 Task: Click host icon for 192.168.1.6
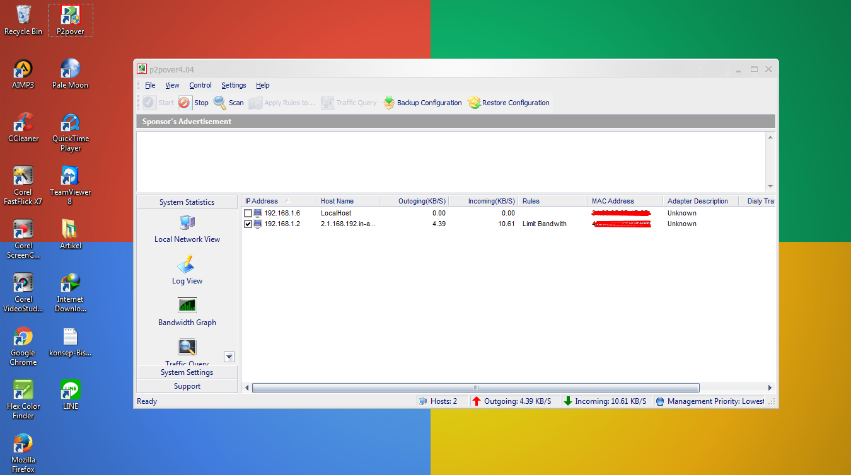(258, 213)
